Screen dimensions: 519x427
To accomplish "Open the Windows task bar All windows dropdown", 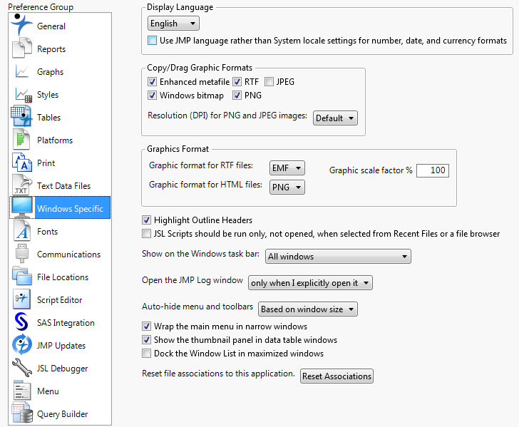I will click(338, 257).
